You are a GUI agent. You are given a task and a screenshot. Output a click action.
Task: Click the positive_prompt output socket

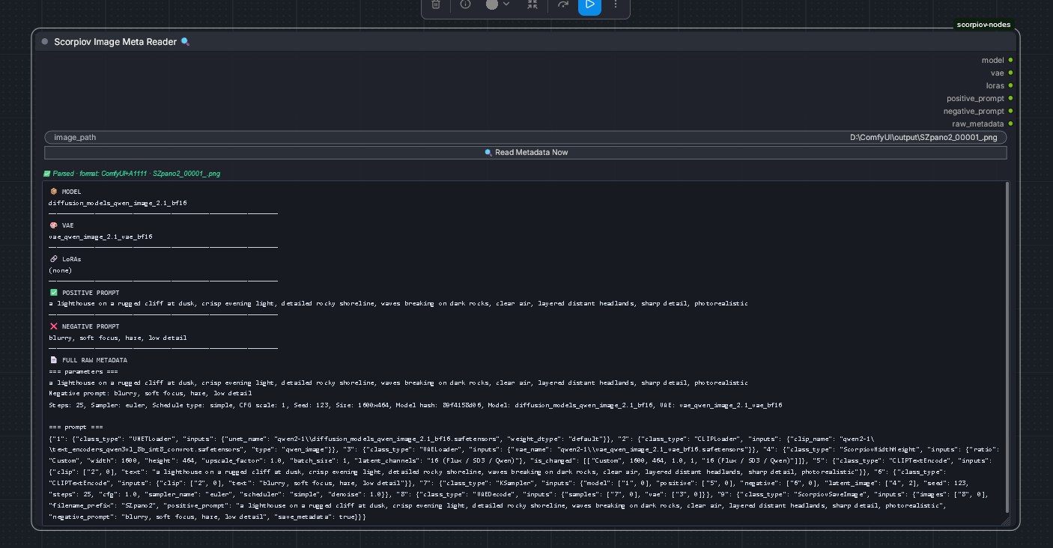1010,98
